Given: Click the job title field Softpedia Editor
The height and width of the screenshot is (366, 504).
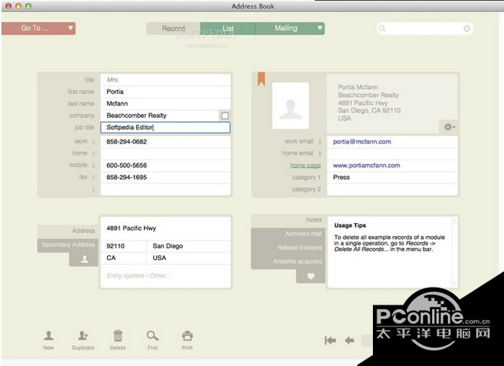Looking at the screenshot, I should tap(166, 127).
